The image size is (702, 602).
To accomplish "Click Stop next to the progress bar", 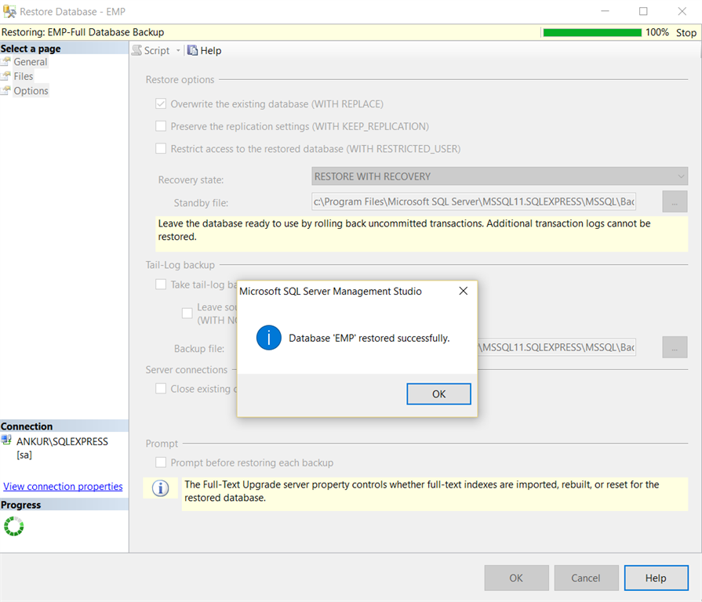I will point(686,33).
